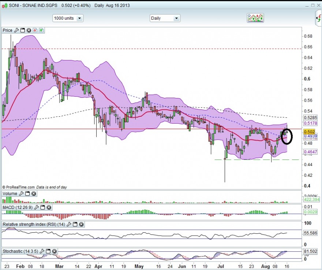Image resolution: width=322 pixels, height=270 pixels.
Task: Click the 0.4647 lower band value label
Action: [x=310, y=152]
